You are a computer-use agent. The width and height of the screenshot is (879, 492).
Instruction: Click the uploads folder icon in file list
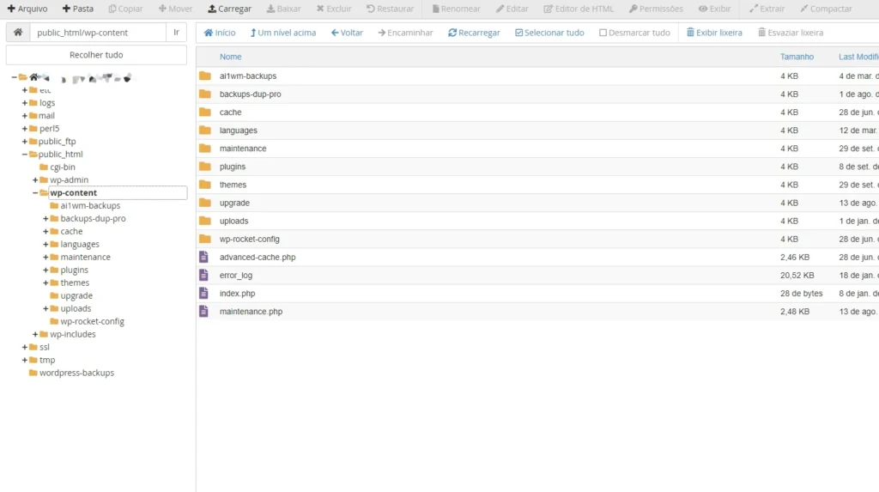pyautogui.click(x=205, y=221)
